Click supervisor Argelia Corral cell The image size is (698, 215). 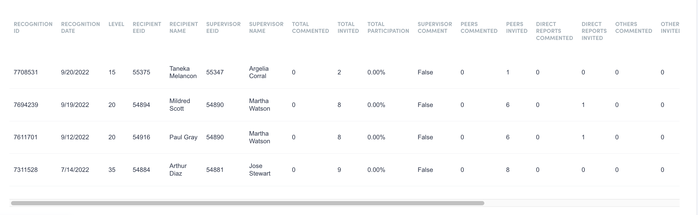click(x=259, y=72)
